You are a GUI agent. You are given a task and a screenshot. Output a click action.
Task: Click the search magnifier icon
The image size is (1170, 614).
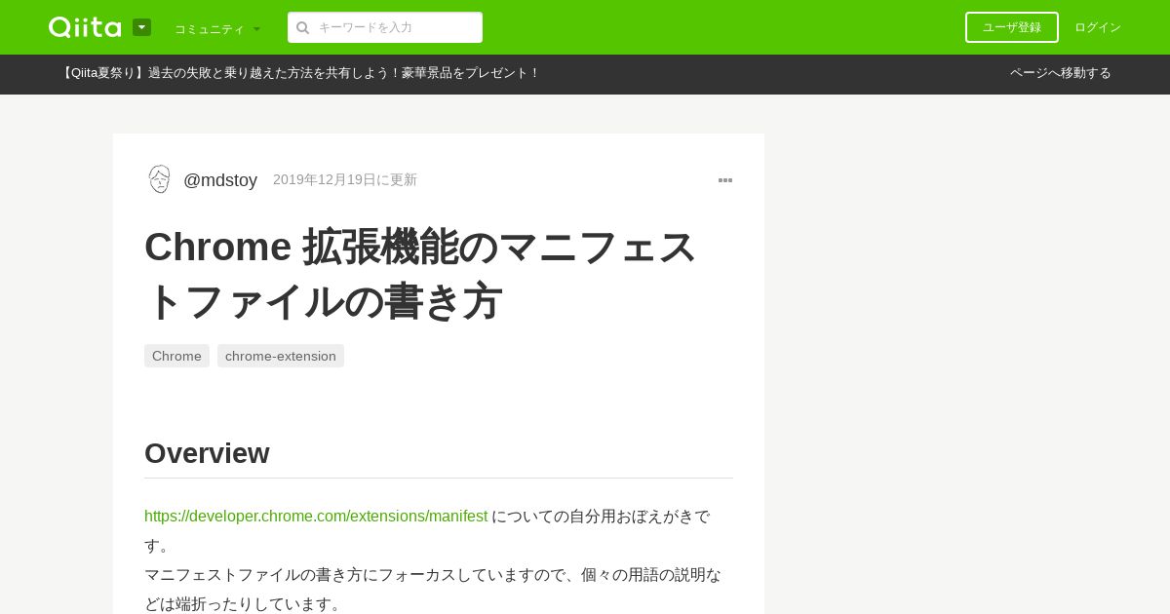pos(303,27)
